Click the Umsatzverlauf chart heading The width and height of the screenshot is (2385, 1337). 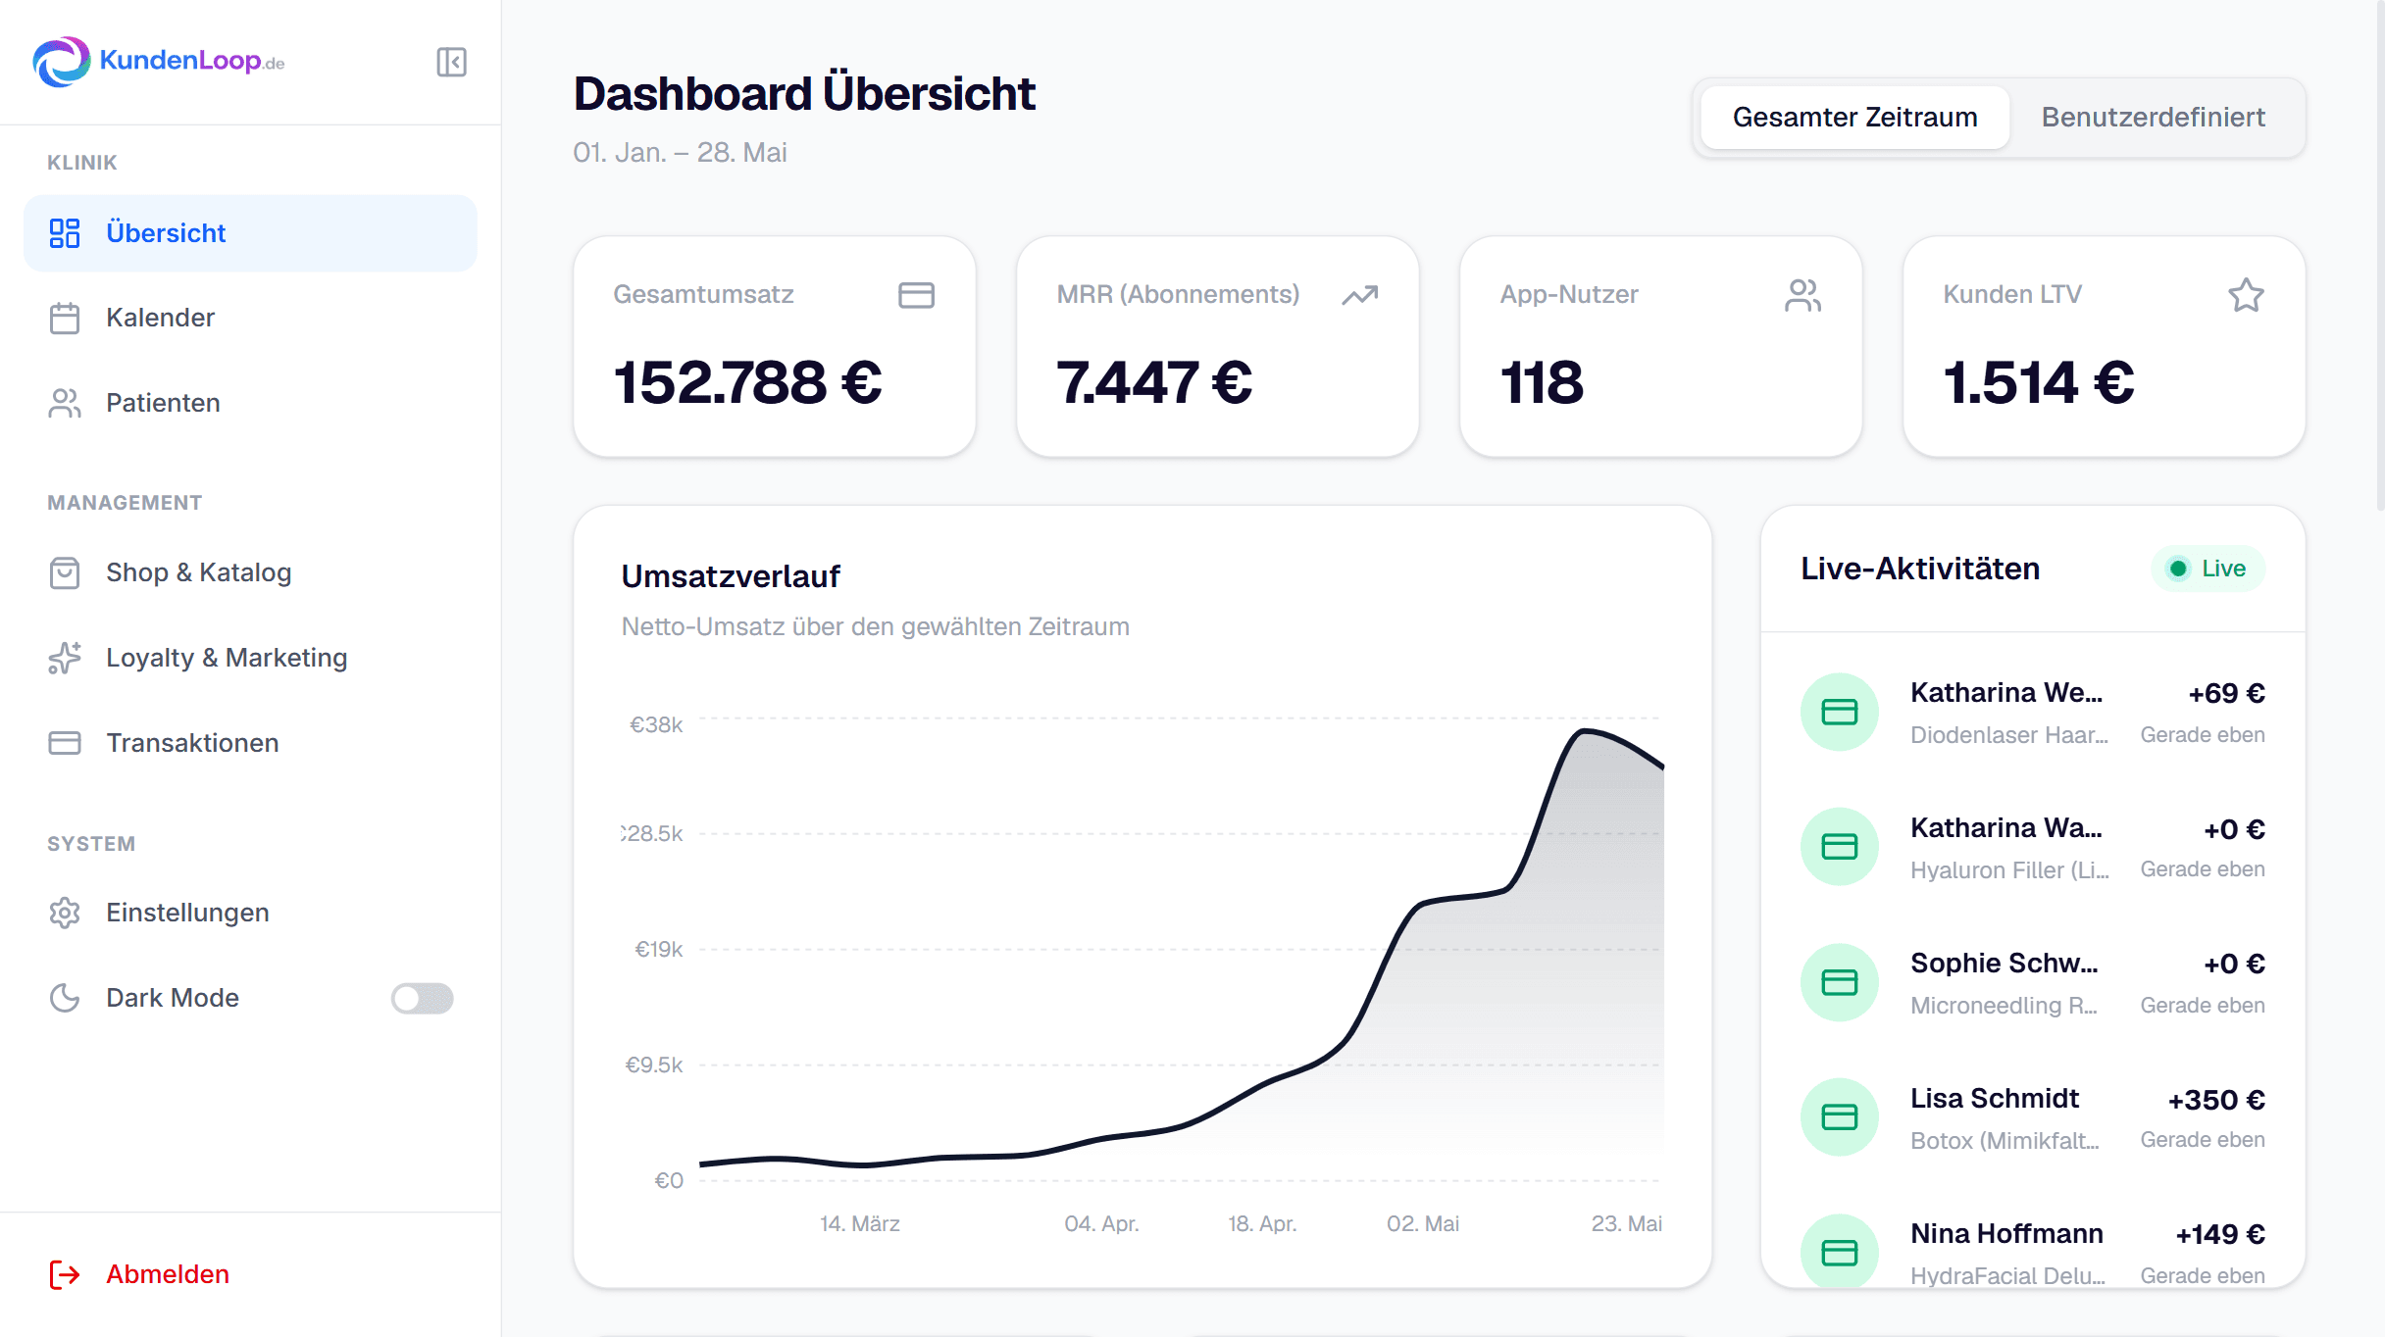coord(731,576)
